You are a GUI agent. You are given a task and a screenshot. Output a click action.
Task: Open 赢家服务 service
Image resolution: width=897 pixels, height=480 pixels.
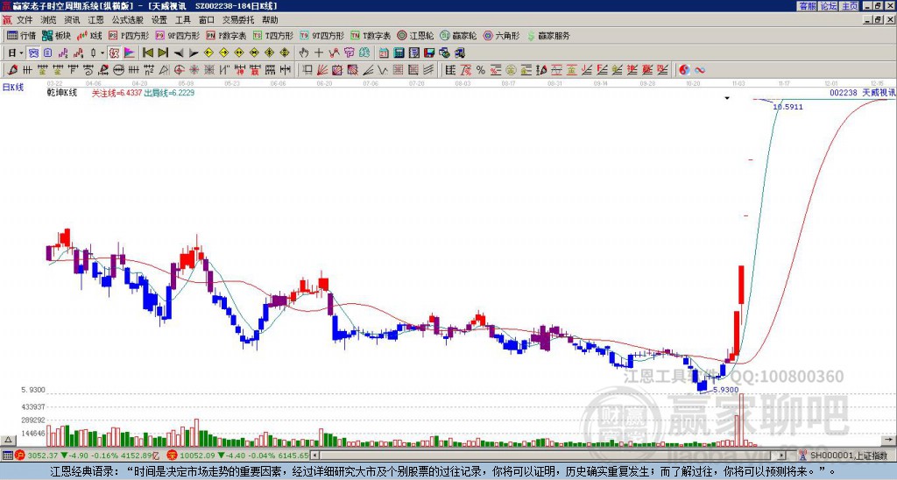coord(548,35)
